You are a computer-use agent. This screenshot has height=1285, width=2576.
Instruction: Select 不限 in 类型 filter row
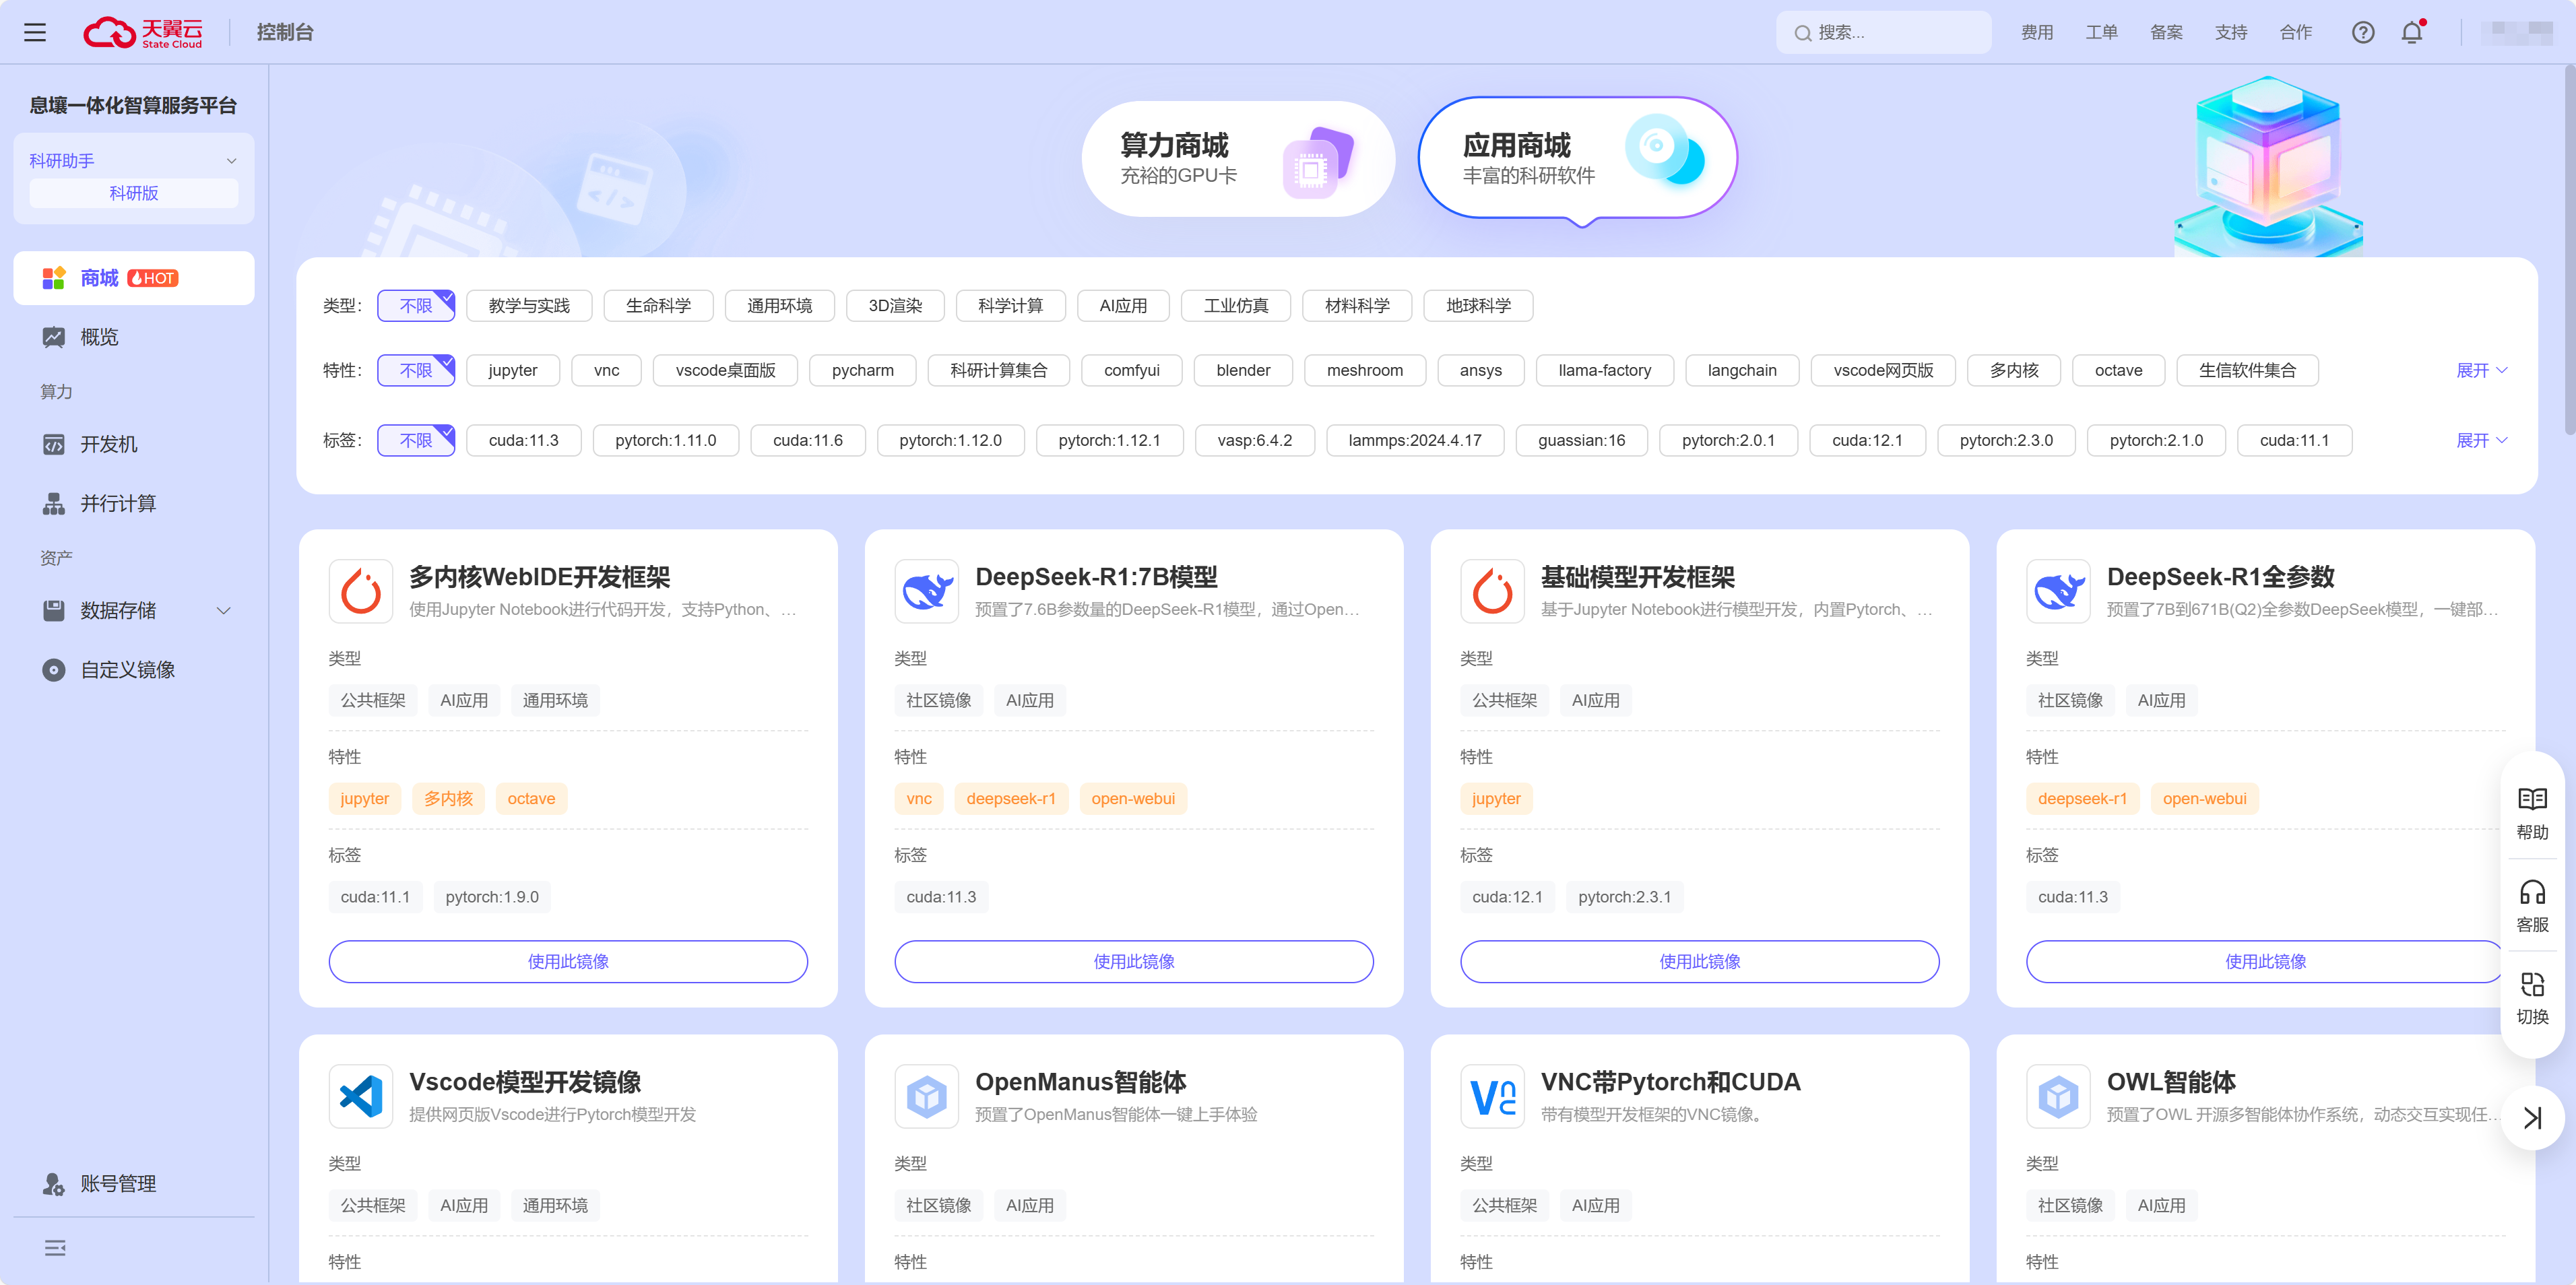416,306
